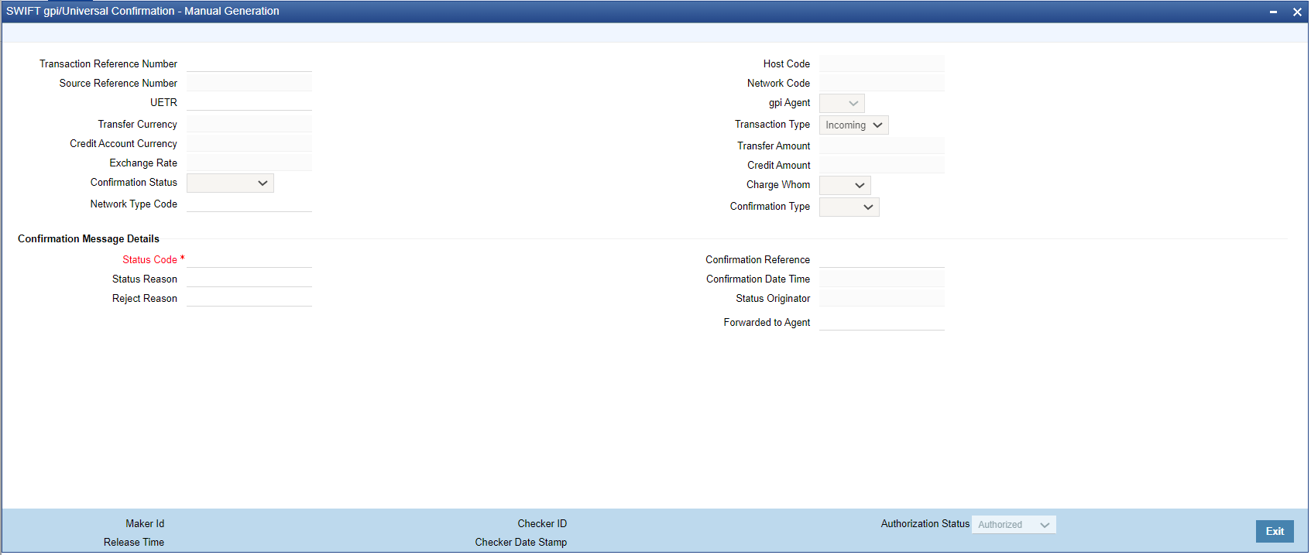Focus the Network Type Code field
This screenshot has width=1311, height=555.
249,204
